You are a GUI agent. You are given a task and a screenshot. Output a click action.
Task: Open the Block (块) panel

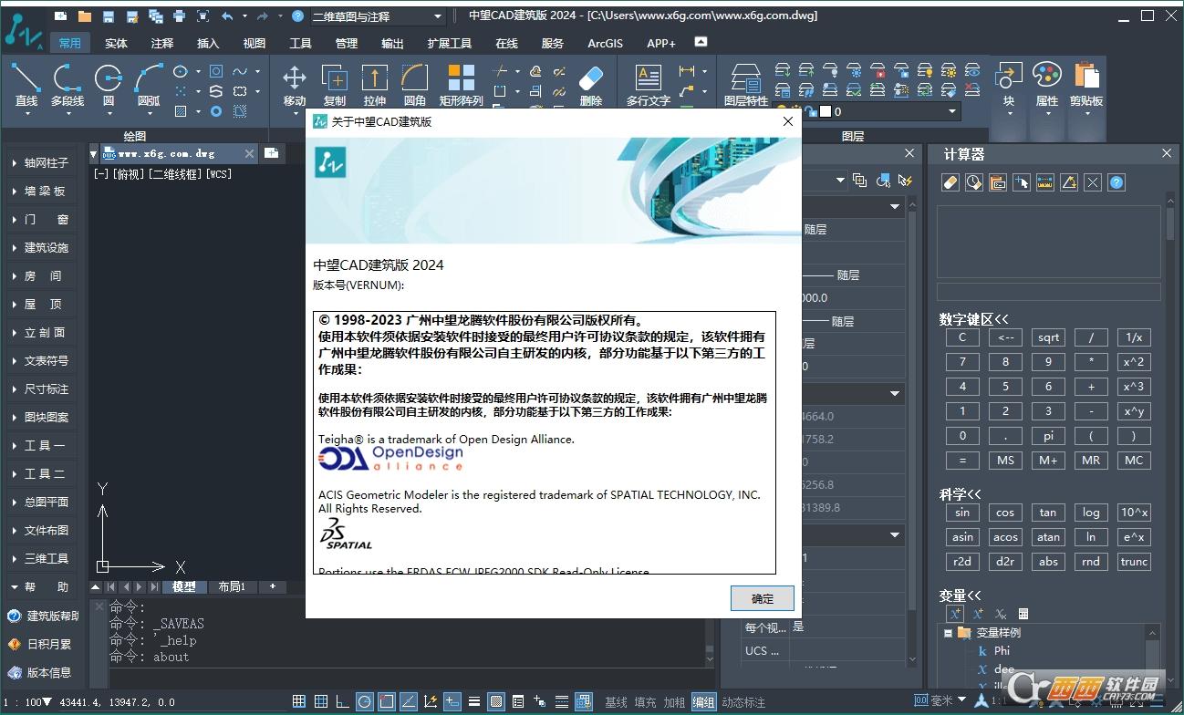tap(1009, 87)
